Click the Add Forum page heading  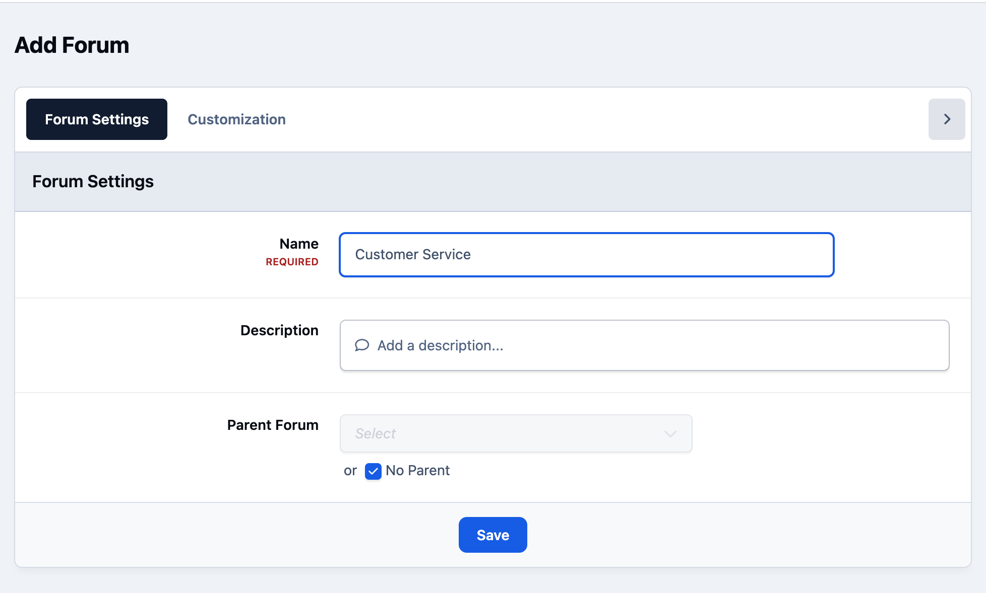pos(72,45)
